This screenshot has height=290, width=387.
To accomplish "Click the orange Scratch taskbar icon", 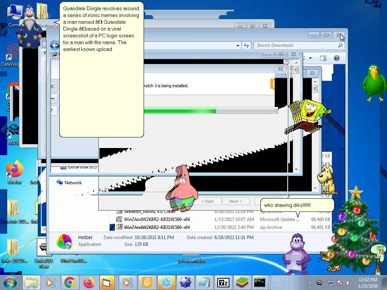I will [x=147, y=282].
